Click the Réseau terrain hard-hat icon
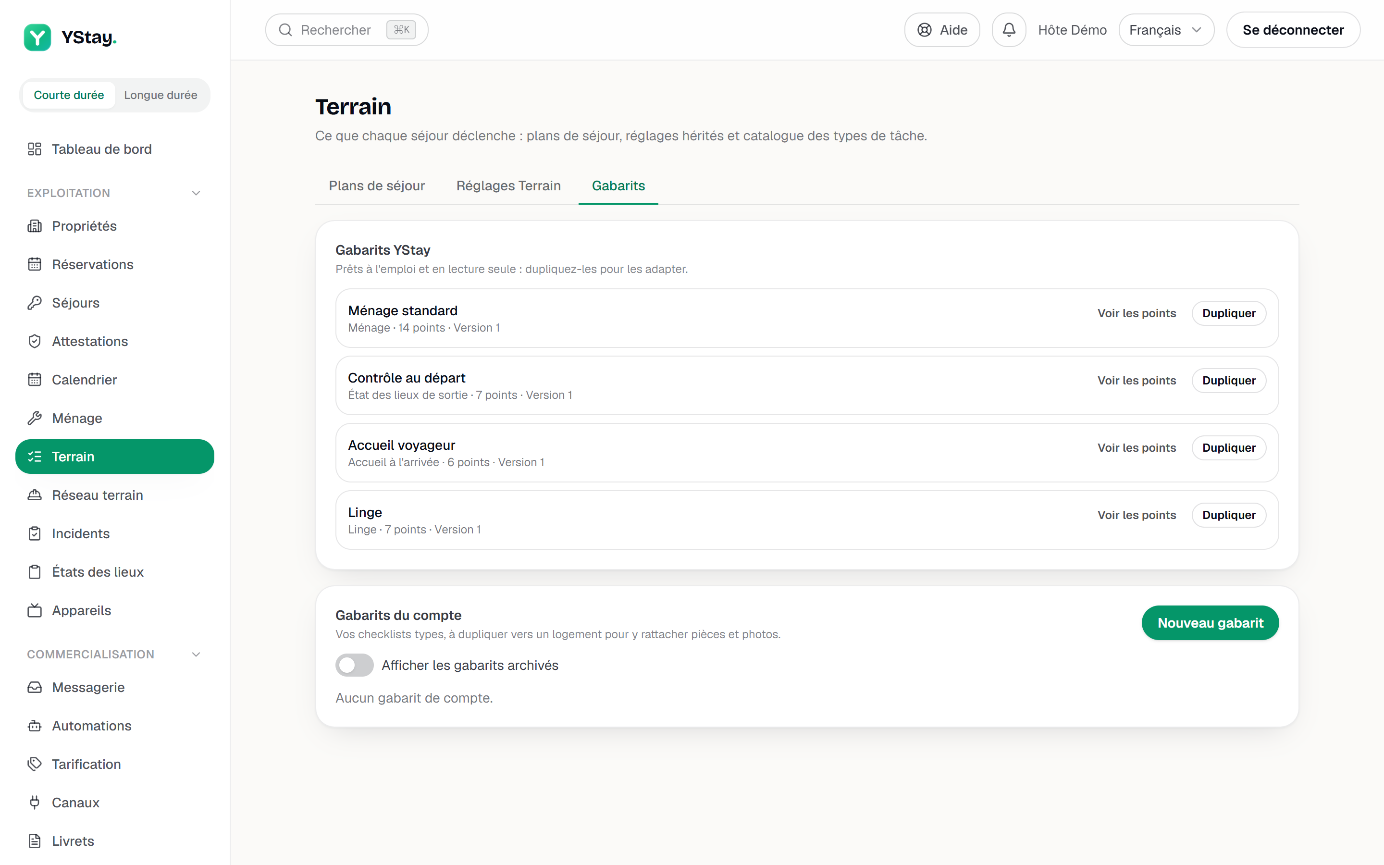Image resolution: width=1384 pixels, height=865 pixels. point(34,495)
